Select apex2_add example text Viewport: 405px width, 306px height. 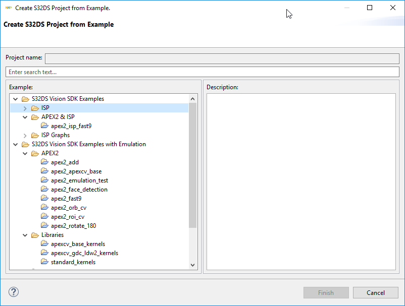[65, 162]
